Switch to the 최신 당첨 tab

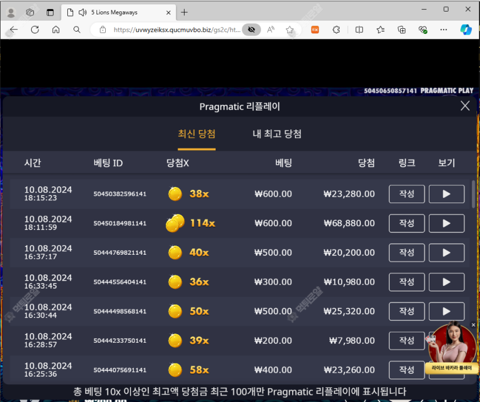pyautogui.click(x=197, y=134)
